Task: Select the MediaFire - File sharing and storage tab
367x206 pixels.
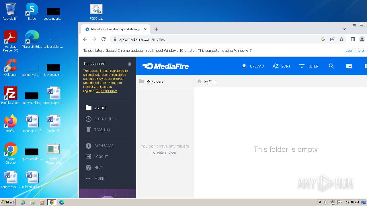Action: coord(116,29)
